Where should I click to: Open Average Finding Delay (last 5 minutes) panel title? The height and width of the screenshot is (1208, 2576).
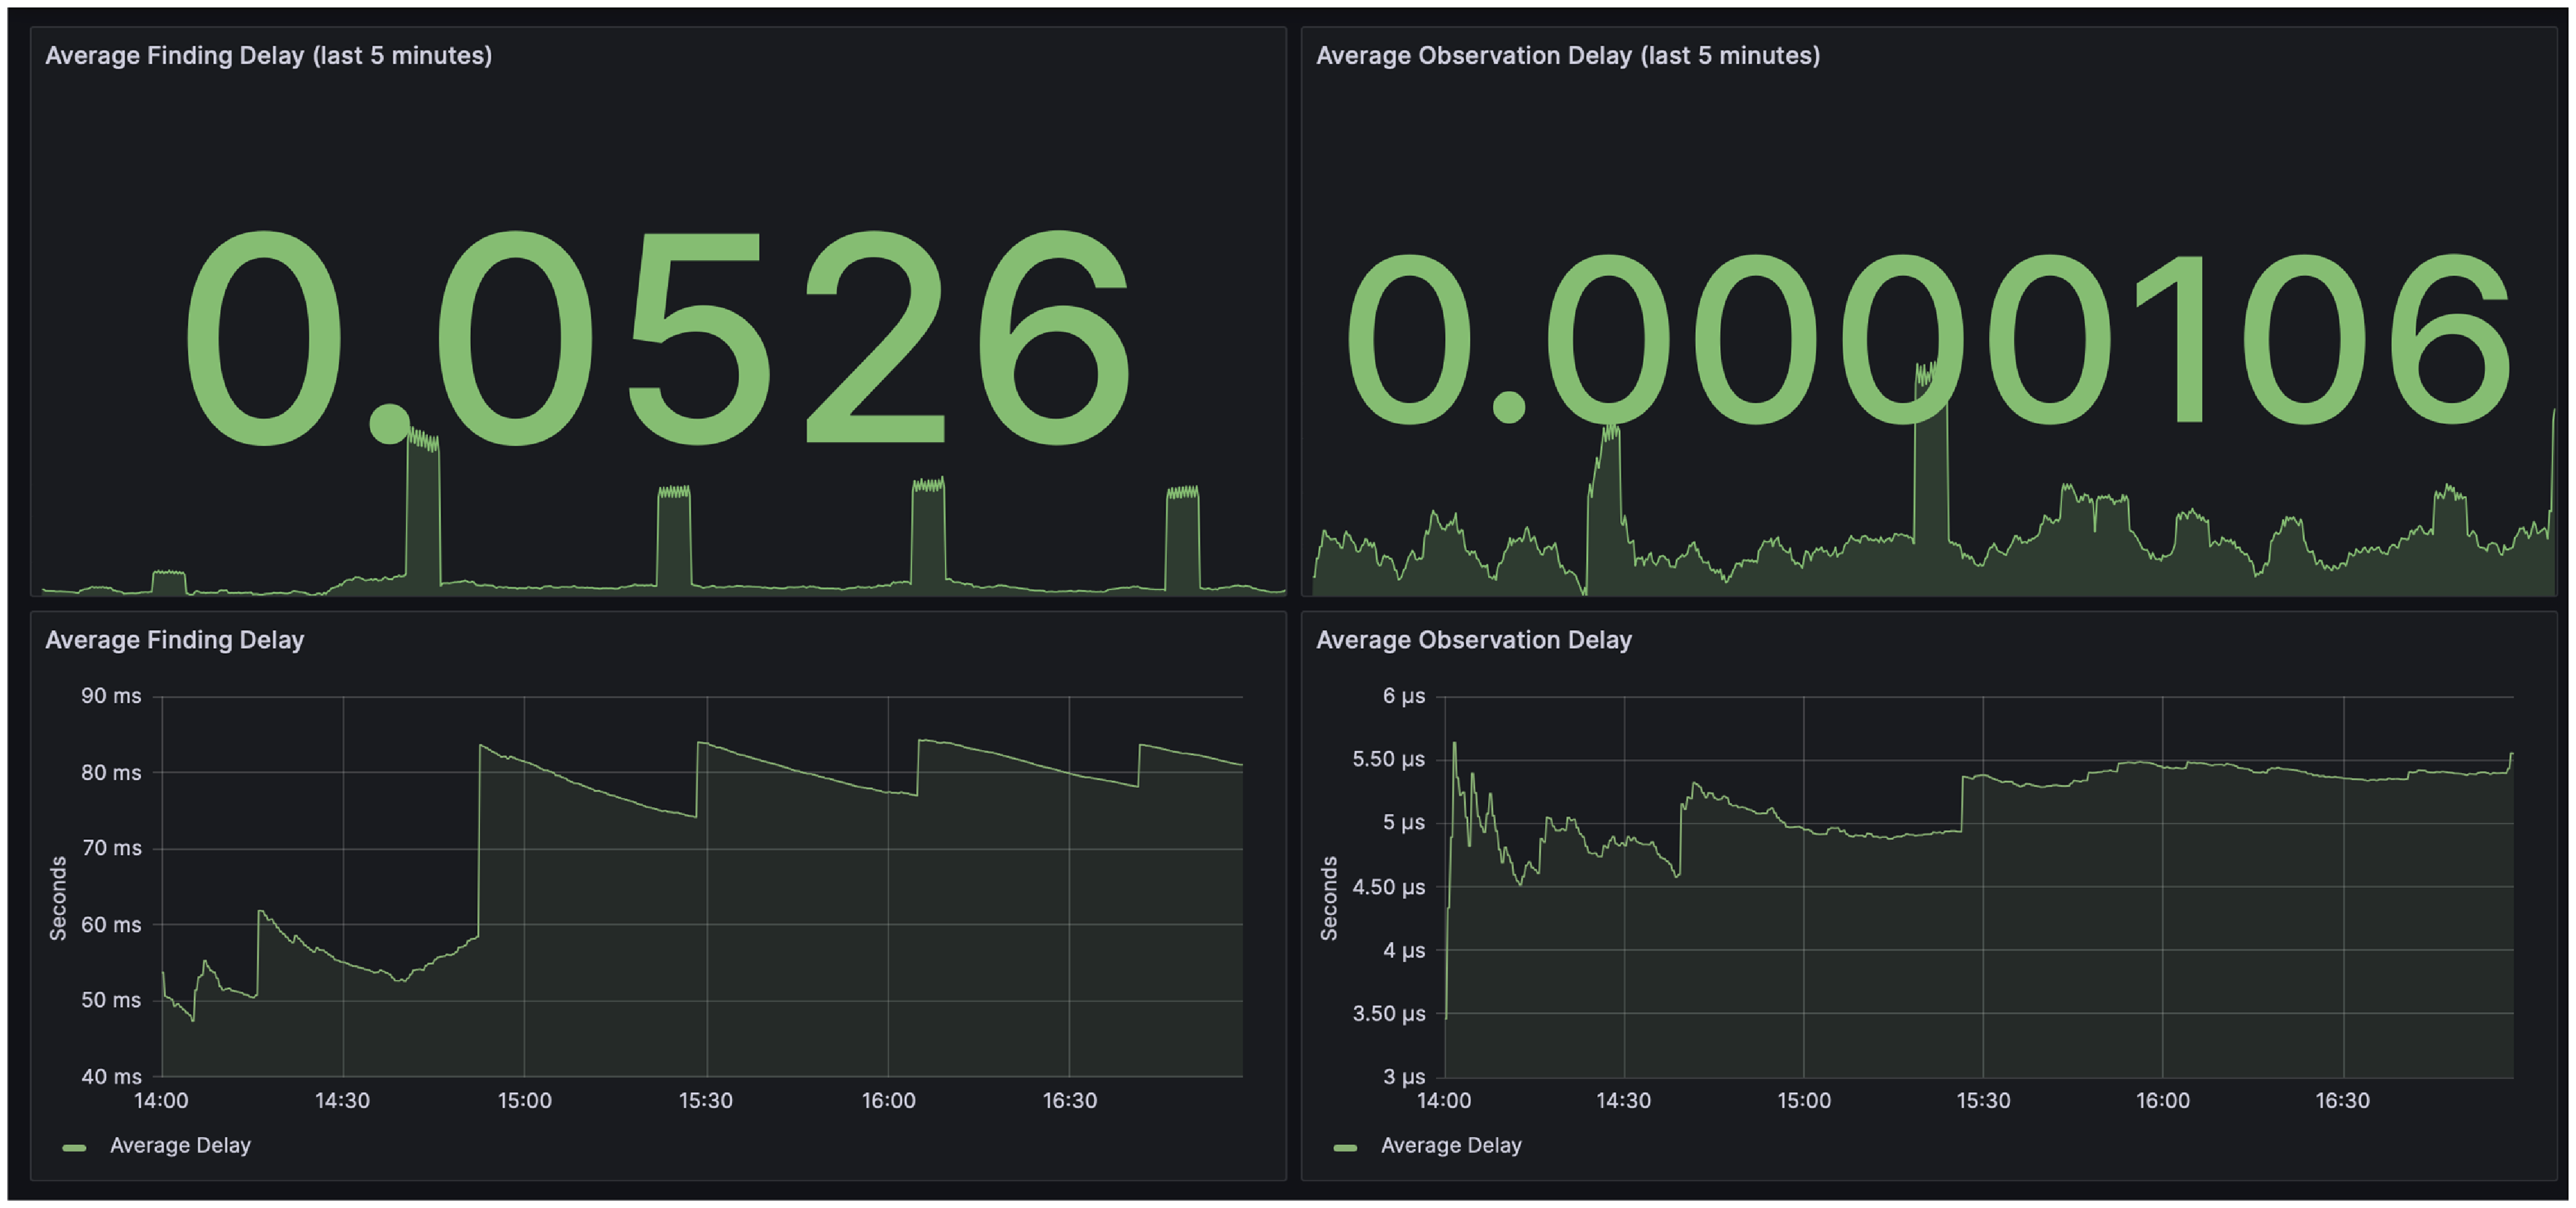click(x=268, y=55)
